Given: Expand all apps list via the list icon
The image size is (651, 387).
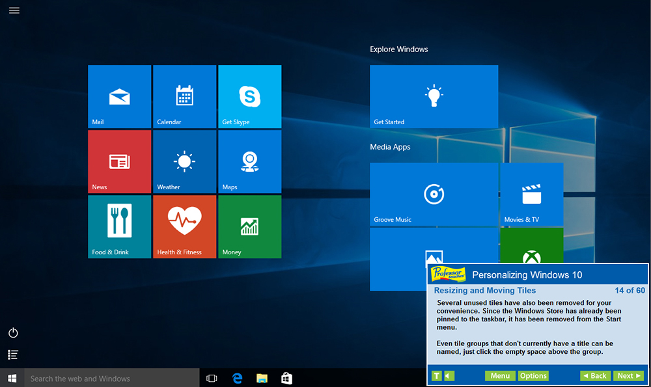Looking at the screenshot, I should pyautogui.click(x=12, y=354).
